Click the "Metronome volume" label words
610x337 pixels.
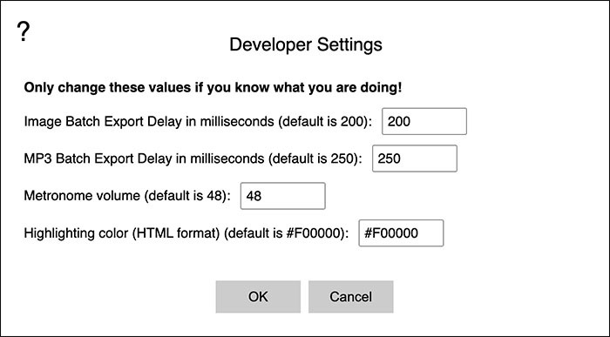82,196
